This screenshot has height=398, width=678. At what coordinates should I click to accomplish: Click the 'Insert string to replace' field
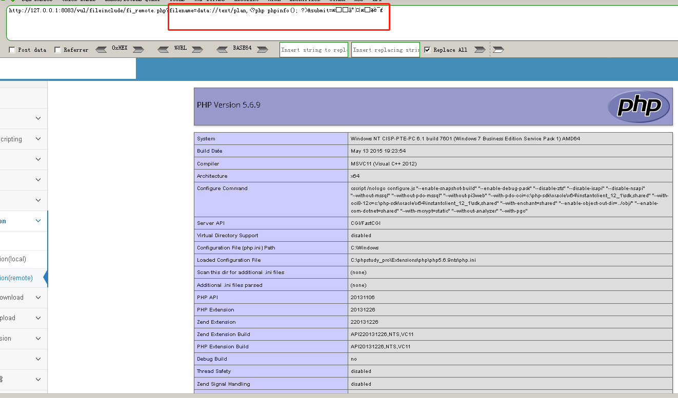pyautogui.click(x=314, y=50)
